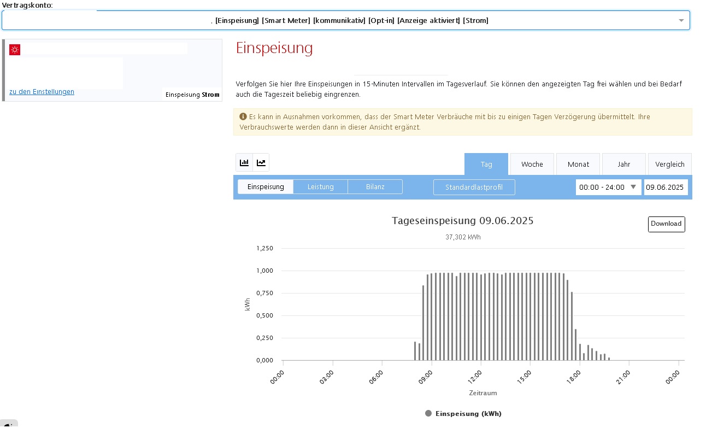The width and height of the screenshot is (712, 428).
Task: Click the Vertragskonto dropdown arrow
Action: pos(681,21)
